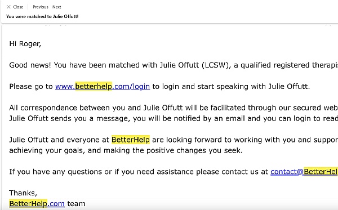Click the "achieving your goals" line

46,150
